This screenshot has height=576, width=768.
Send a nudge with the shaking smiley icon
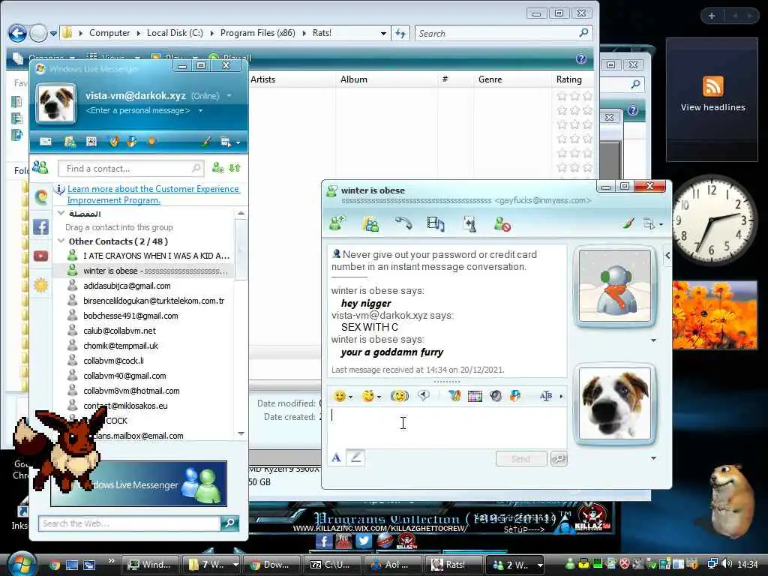click(x=399, y=396)
